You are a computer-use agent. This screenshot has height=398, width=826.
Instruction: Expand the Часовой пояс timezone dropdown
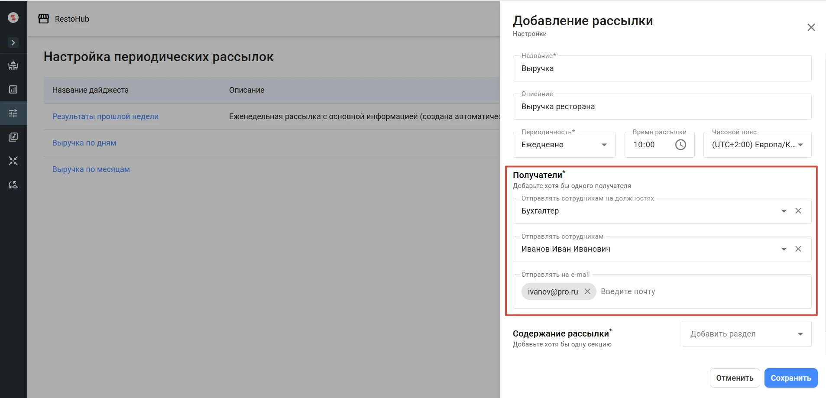[x=800, y=145]
